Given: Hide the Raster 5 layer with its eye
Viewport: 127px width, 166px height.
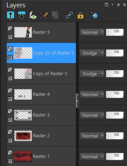Looking at the screenshot, I should pos(10,37).
